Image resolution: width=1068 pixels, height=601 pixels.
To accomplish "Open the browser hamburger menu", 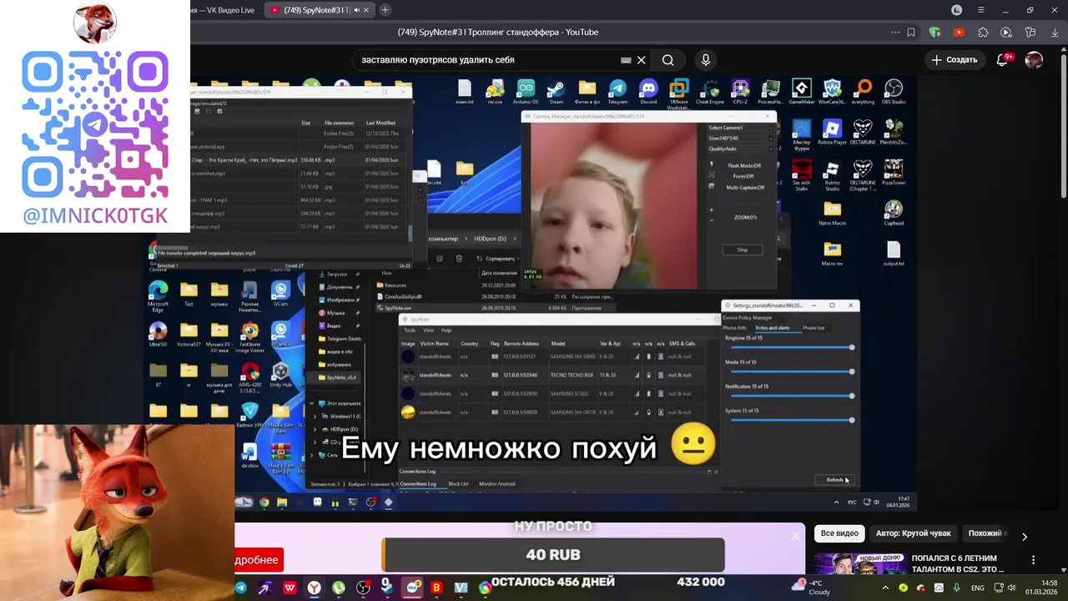I will tap(981, 10).
